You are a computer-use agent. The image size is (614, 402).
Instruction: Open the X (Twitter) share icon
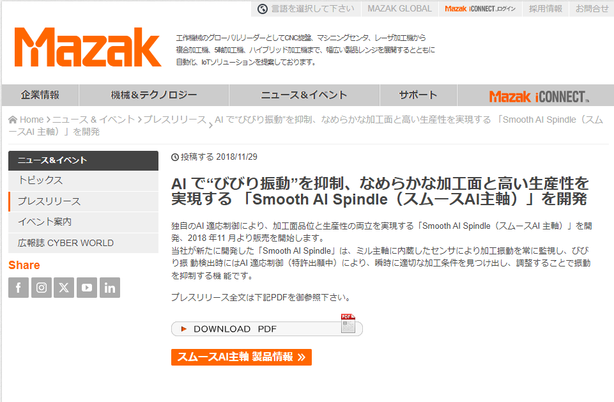(64, 288)
